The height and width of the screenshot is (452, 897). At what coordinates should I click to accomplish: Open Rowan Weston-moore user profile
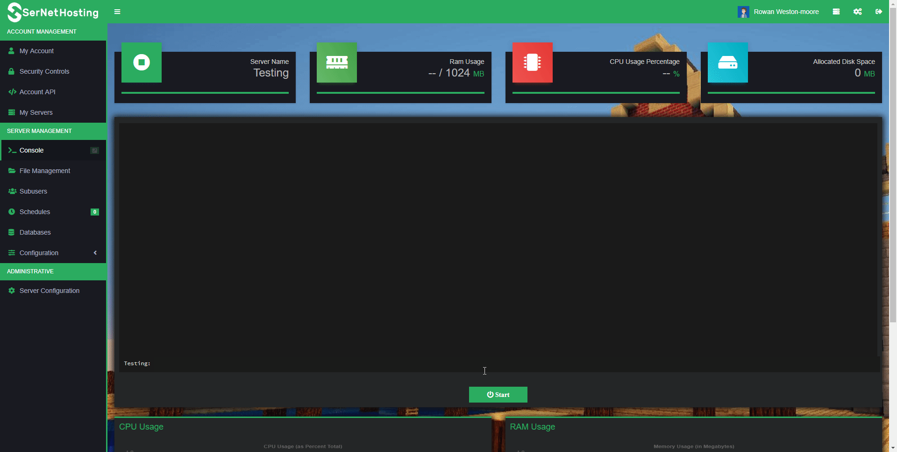click(778, 12)
